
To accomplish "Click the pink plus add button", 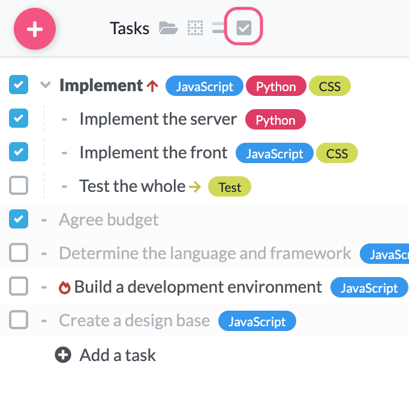I will pos(35,29).
